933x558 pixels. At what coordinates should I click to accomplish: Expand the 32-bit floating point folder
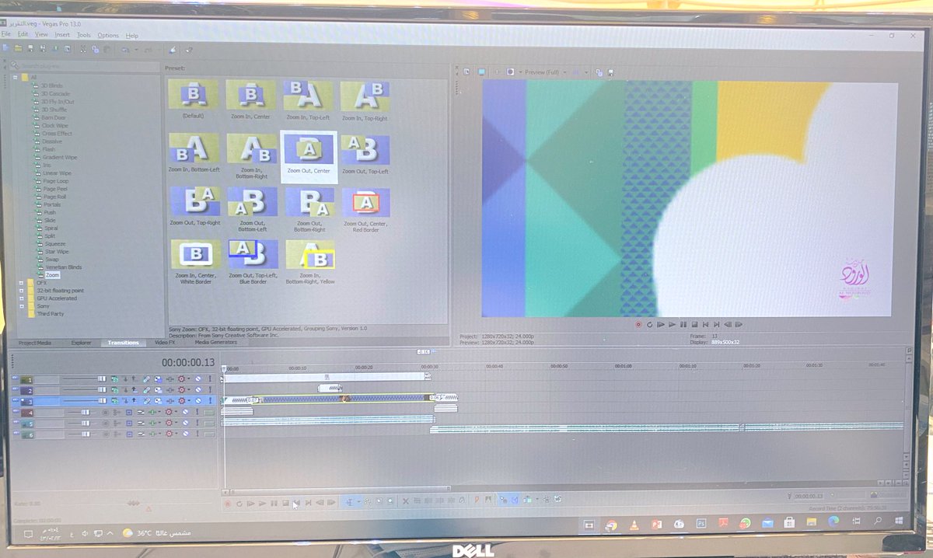(x=21, y=291)
